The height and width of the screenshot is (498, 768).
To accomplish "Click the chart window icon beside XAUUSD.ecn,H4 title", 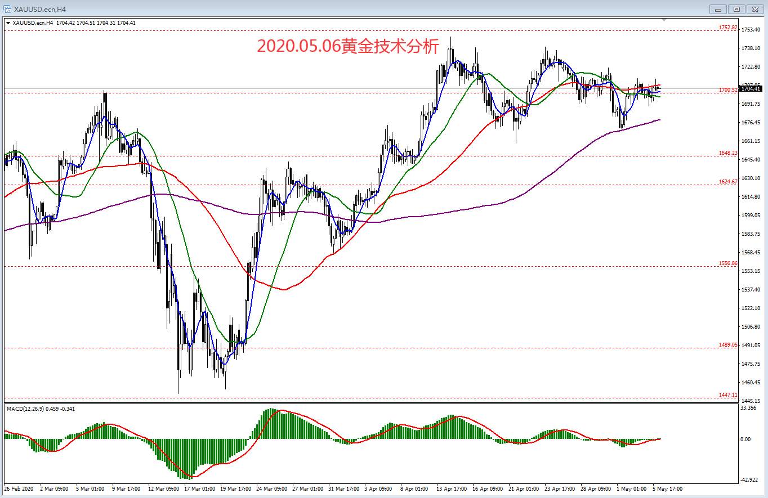I will pos(6,9).
